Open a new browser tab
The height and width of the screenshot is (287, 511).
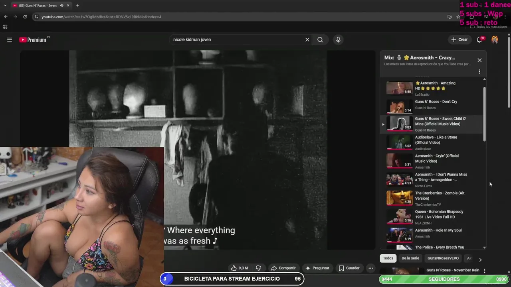(77, 6)
